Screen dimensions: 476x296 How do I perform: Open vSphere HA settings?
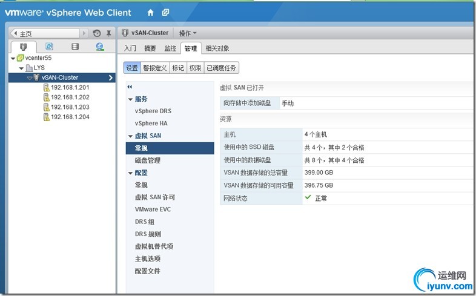click(x=151, y=123)
